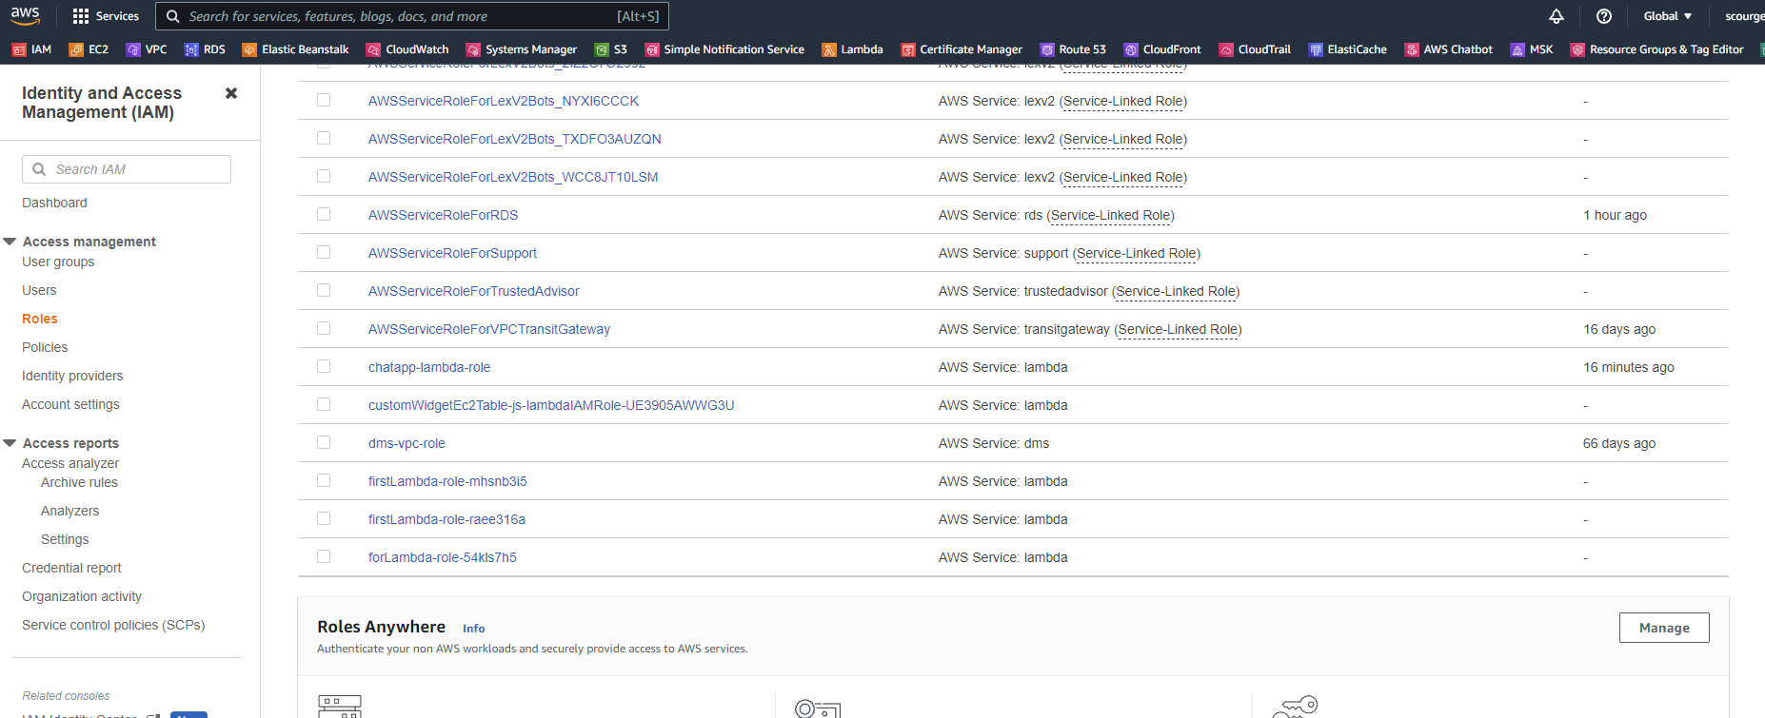This screenshot has height=718, width=1765.
Task: Open AWS Chatbot shortcut
Action: click(x=1449, y=49)
